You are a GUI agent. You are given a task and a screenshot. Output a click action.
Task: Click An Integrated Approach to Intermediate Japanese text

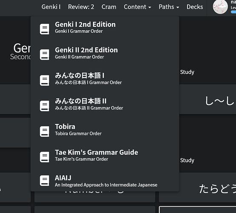[x=106, y=185]
